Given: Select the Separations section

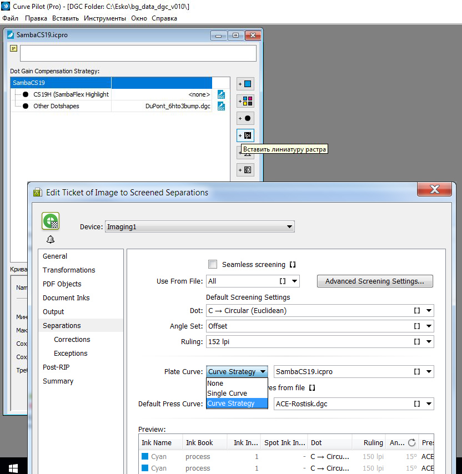Looking at the screenshot, I should pos(81,326).
